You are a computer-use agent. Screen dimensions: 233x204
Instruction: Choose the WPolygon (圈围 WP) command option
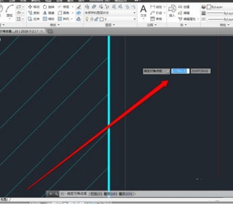point(110,194)
